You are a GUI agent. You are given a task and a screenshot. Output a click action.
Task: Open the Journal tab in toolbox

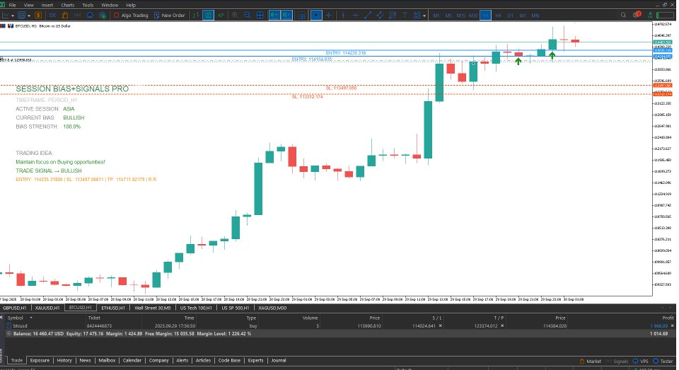(x=279, y=361)
